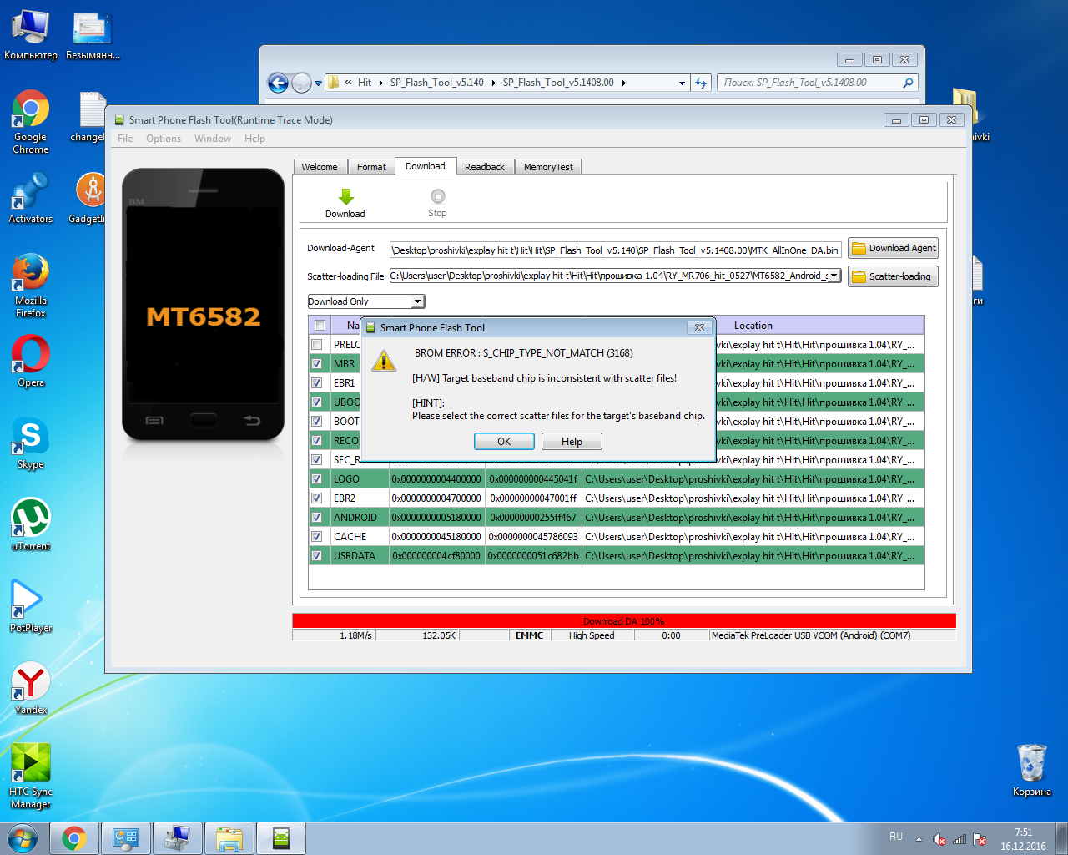The height and width of the screenshot is (855, 1068).
Task: Click Windows Start button
Action: 23,837
